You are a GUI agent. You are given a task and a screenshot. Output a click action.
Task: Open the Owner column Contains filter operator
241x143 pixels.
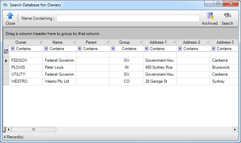click(13, 49)
